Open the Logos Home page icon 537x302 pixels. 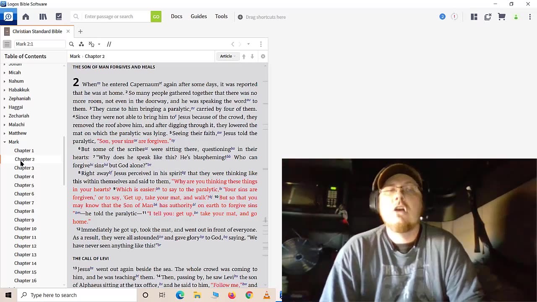(26, 17)
